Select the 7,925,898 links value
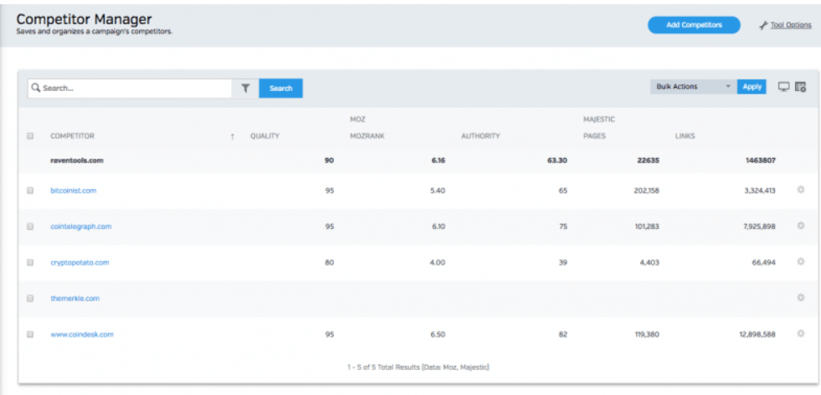Image resolution: width=821 pixels, height=395 pixels. click(759, 226)
